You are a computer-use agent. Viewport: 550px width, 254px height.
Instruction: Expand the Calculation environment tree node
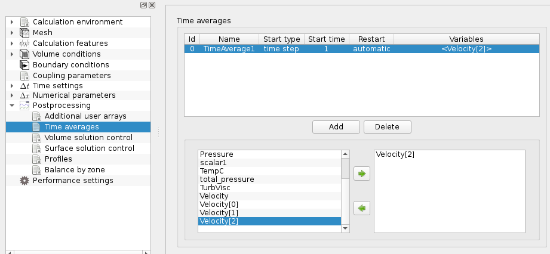point(12,22)
